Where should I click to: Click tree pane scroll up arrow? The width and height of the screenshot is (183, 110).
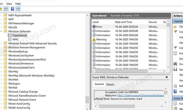pyautogui.click(x=87, y=15)
